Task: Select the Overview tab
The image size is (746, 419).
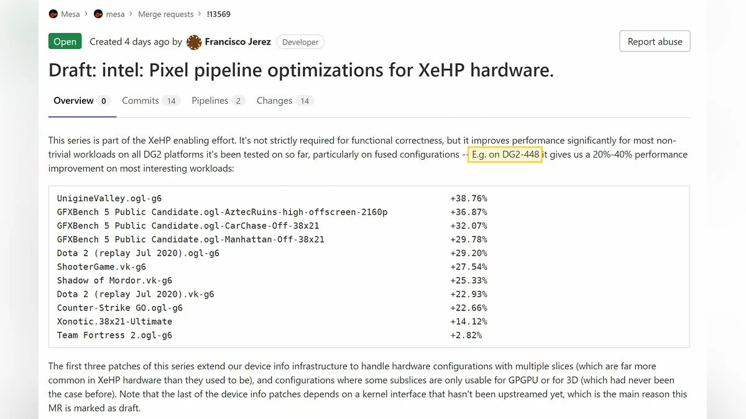Action: click(x=73, y=101)
